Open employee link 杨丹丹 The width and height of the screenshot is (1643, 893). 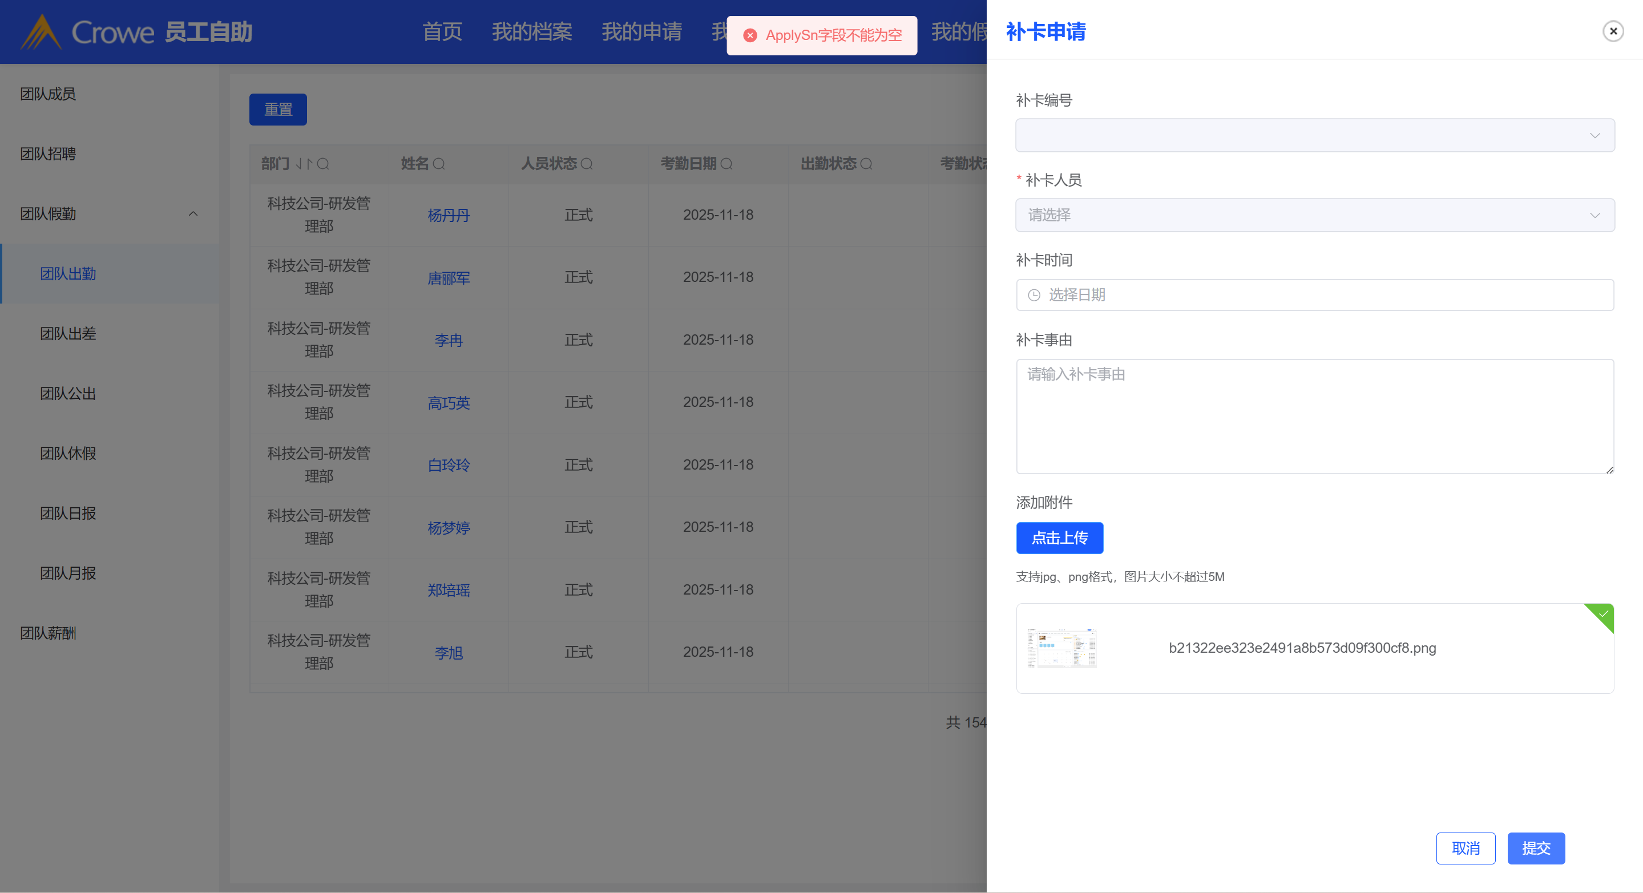click(449, 216)
